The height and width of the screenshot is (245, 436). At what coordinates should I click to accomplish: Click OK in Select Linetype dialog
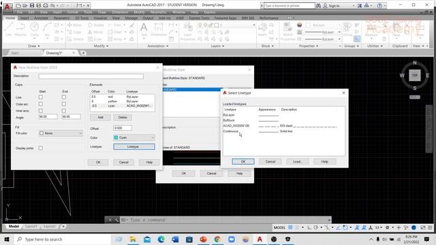243,161
